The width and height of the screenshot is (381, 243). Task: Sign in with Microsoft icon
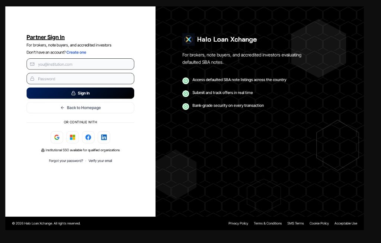coord(73,137)
